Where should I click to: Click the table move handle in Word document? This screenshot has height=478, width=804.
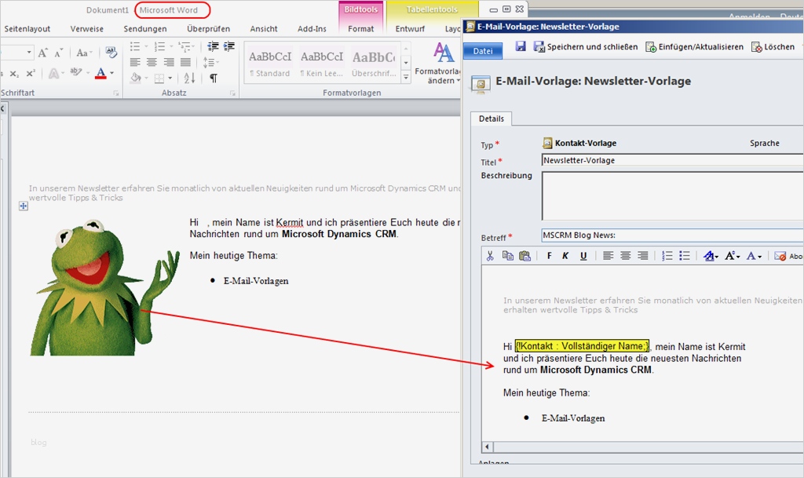click(x=24, y=206)
